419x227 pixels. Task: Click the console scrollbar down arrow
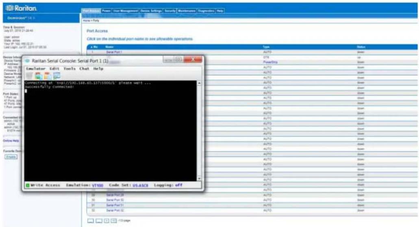coord(199,178)
